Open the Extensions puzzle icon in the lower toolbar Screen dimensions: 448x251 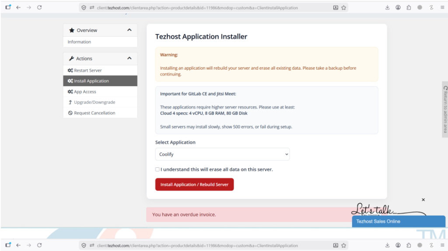[x=409, y=245]
